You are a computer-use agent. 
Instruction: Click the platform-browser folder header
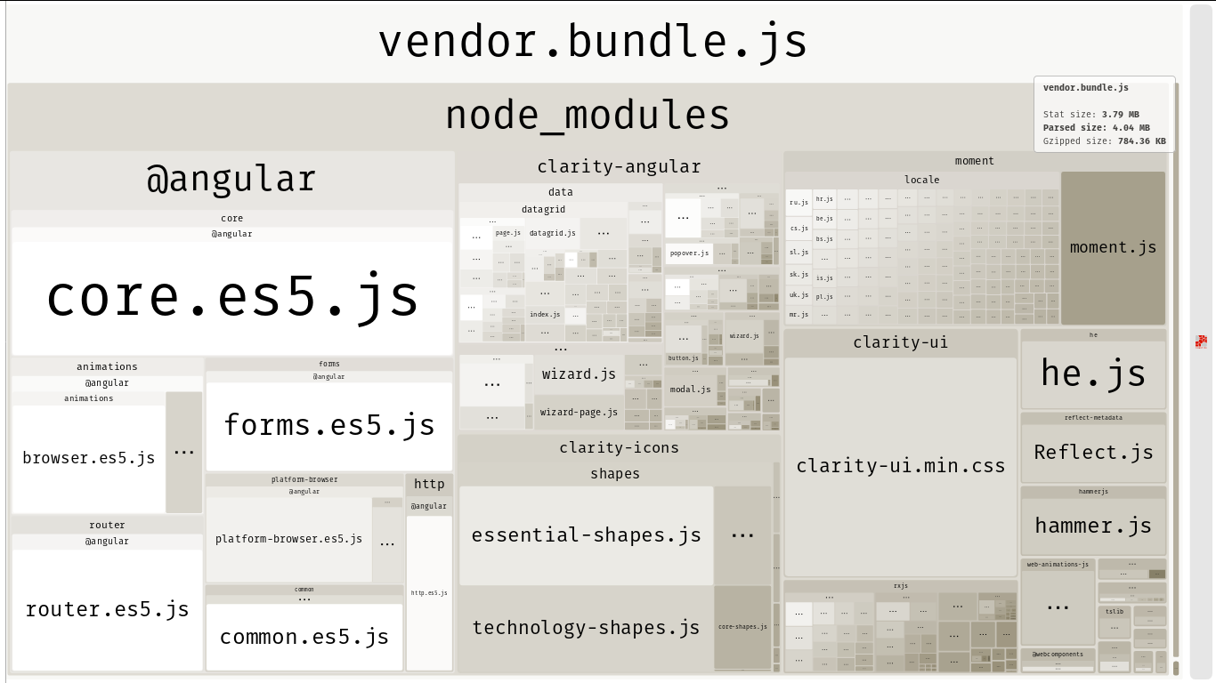point(304,479)
